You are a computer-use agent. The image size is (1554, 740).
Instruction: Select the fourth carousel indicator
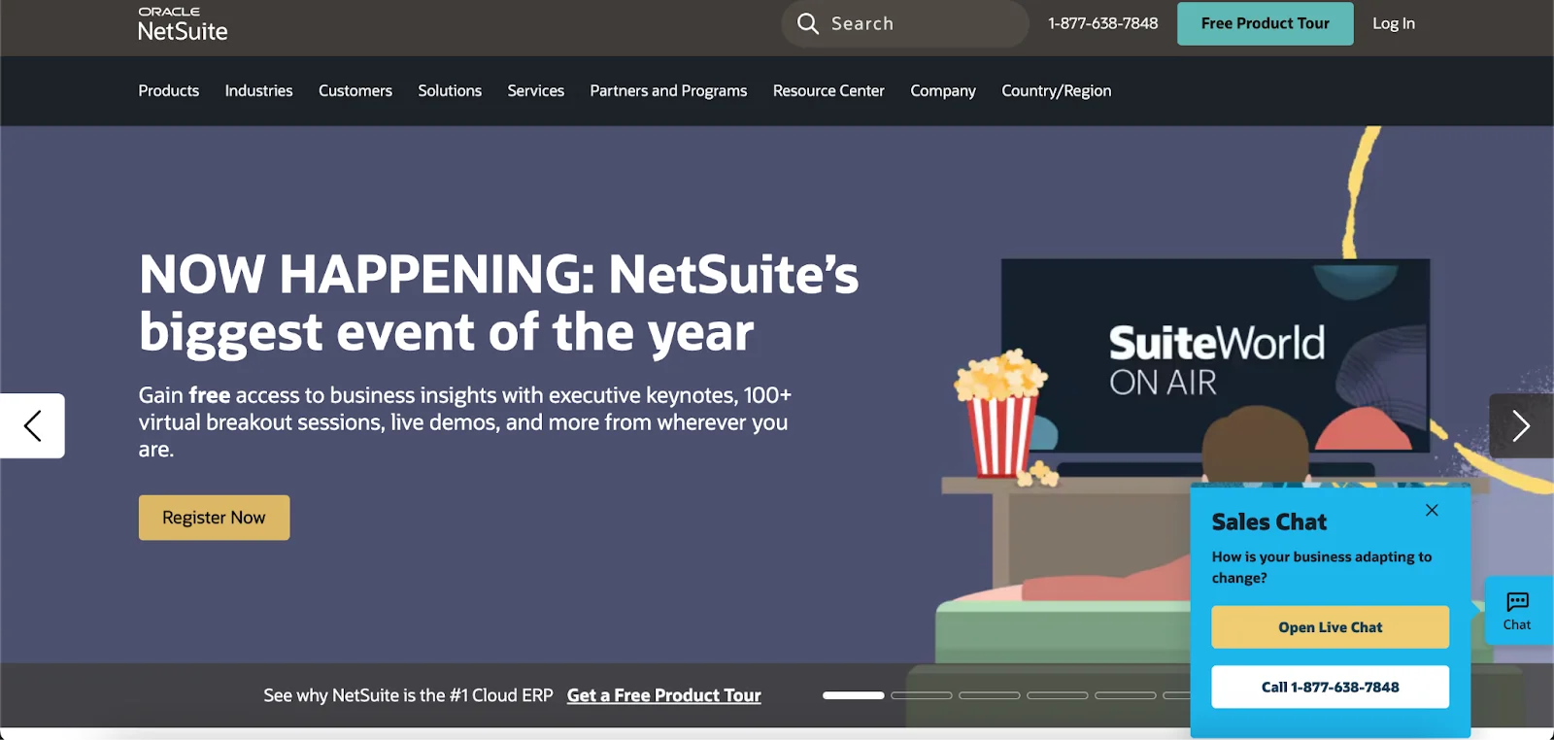point(1057,695)
